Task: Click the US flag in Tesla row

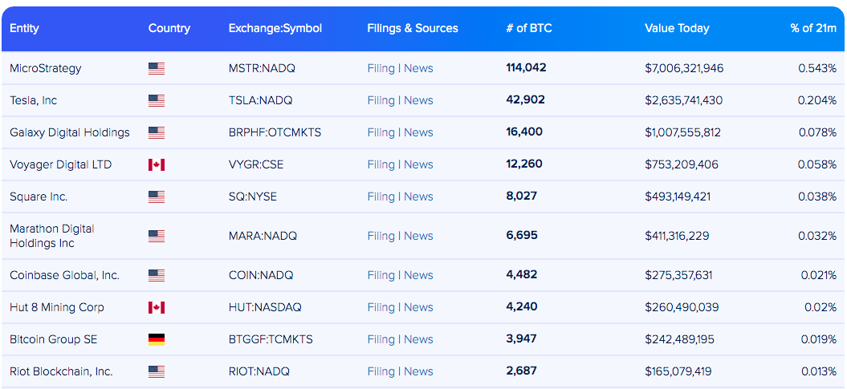Action: pyautogui.click(x=156, y=100)
